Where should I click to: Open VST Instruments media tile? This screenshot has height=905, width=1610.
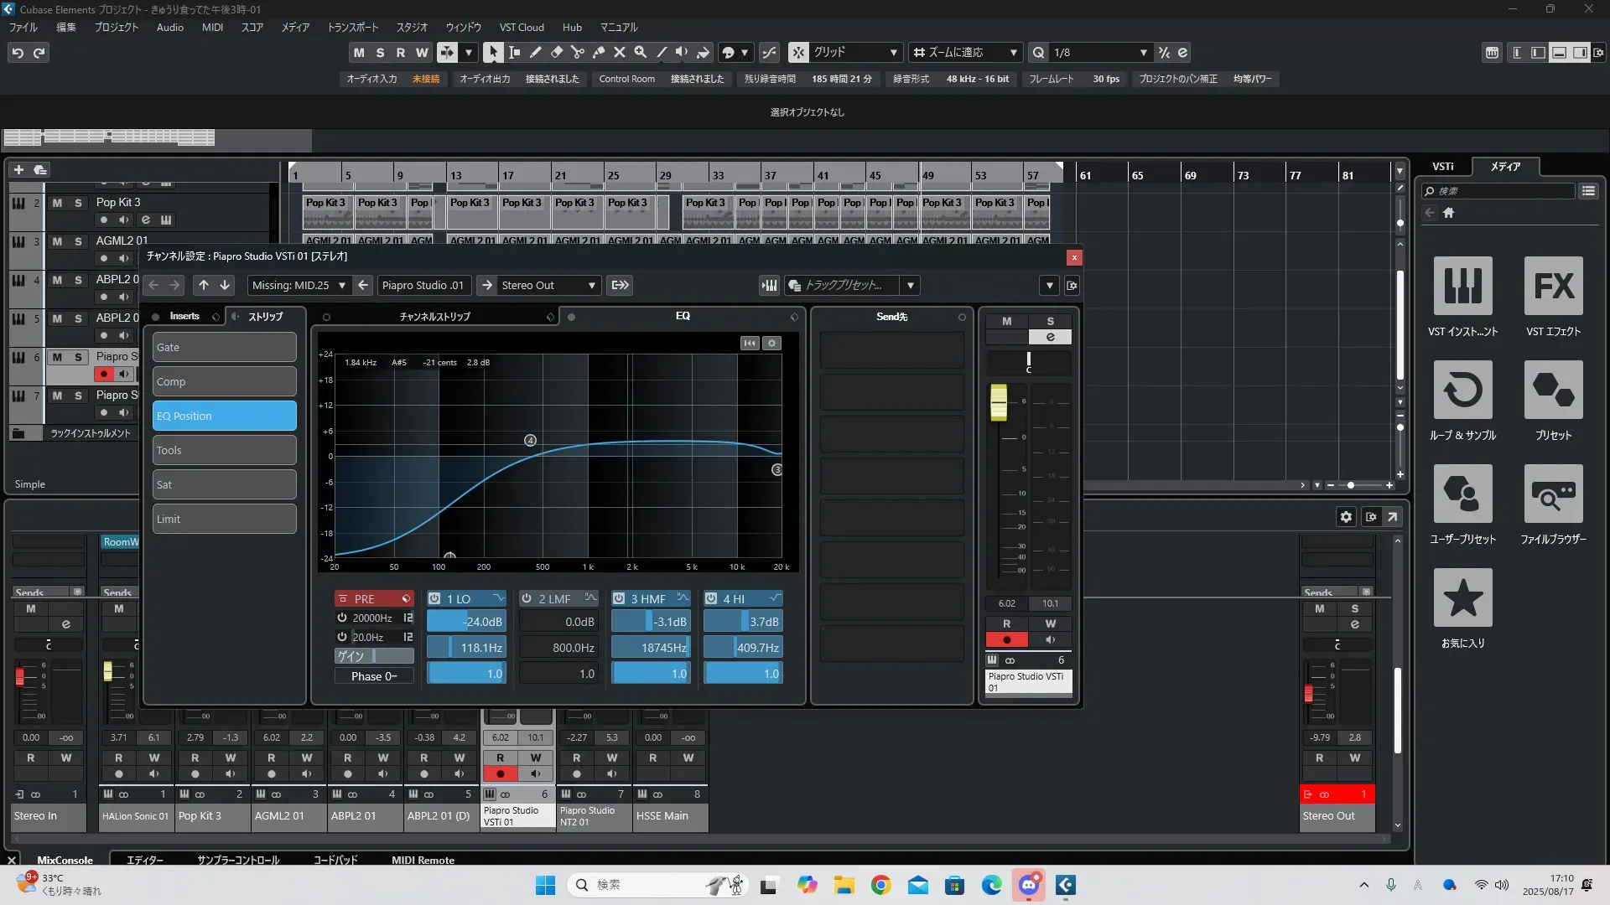[1462, 287]
